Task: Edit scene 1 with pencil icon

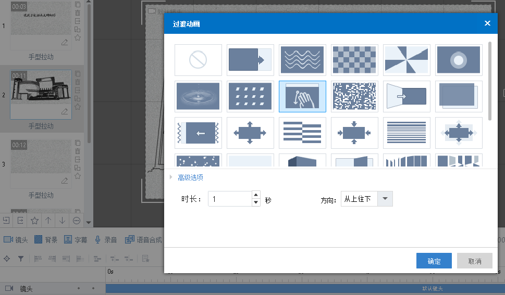Action: coord(65,42)
